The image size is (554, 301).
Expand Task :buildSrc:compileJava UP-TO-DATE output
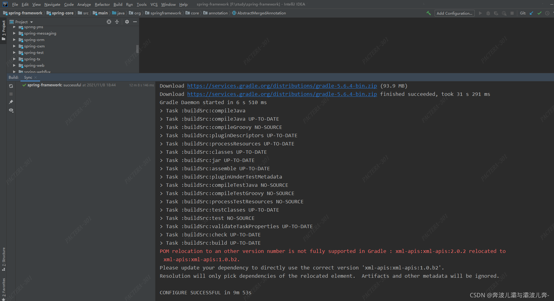tap(161, 119)
